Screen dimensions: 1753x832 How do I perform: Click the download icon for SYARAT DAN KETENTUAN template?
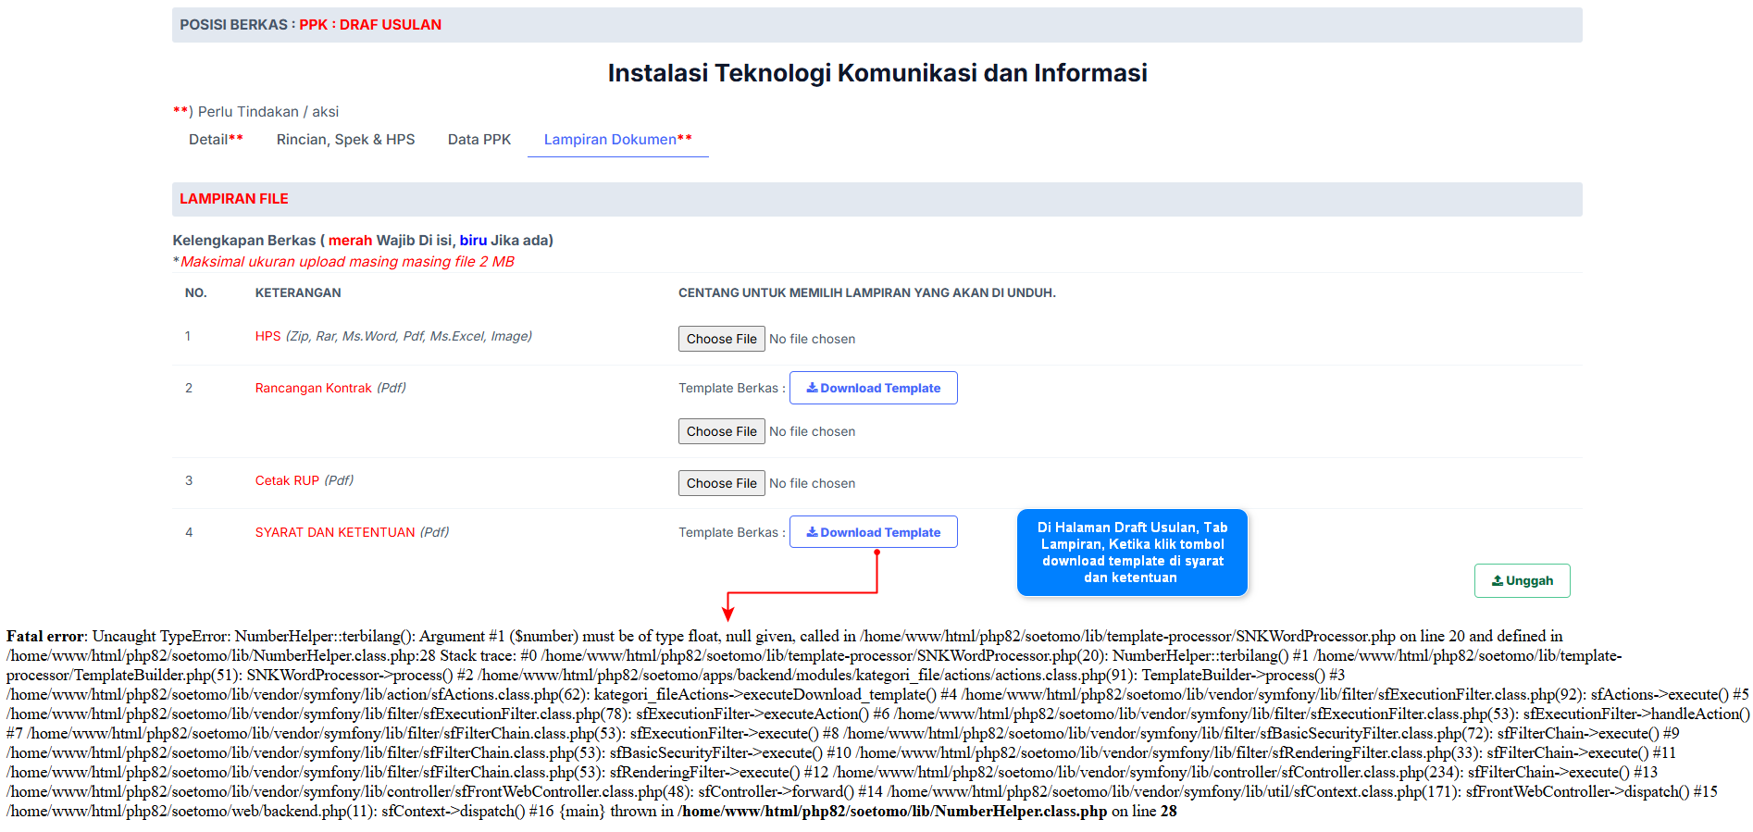pyautogui.click(x=812, y=532)
